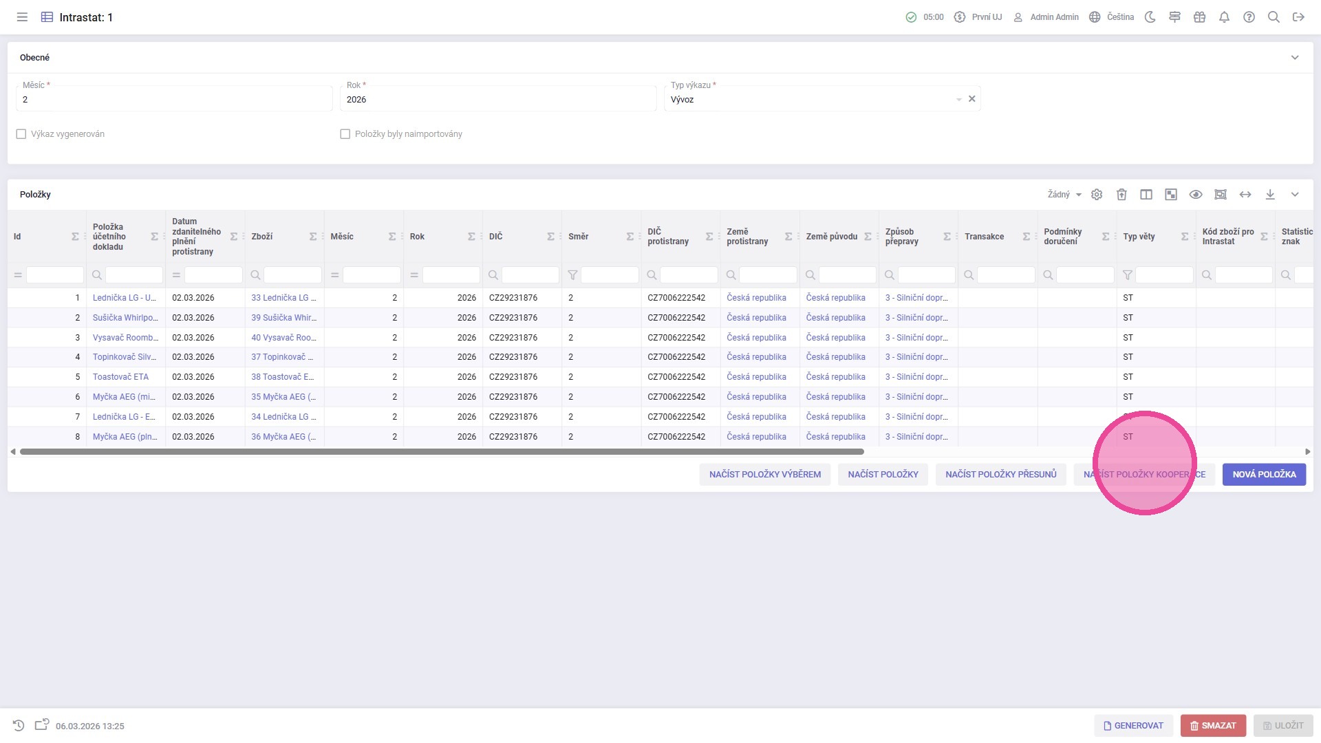Open the history icon in footer
Viewport: 1321px width, 743px height.
[19, 726]
